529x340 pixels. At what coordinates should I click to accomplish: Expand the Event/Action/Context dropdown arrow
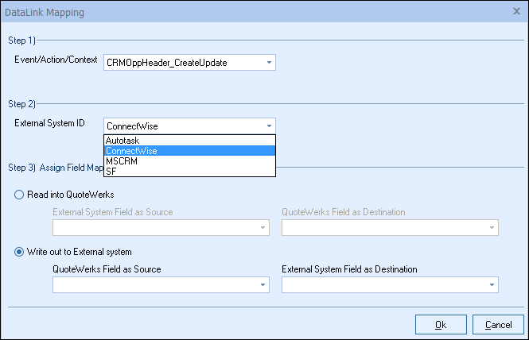(269, 62)
